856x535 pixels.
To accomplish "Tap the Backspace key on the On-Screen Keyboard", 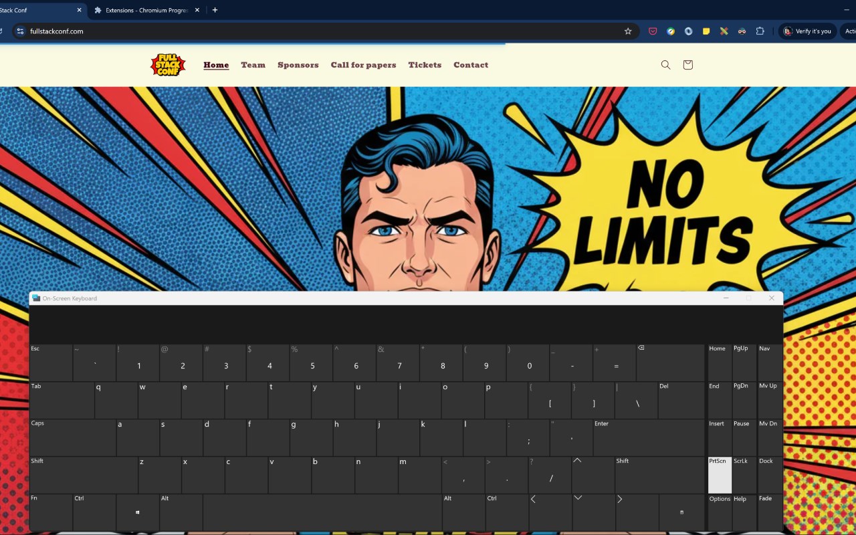I will 670,362.
